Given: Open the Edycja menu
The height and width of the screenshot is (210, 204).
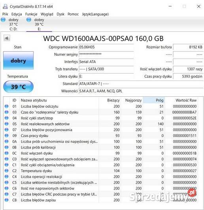Looking at the screenshot, I should (17, 14).
